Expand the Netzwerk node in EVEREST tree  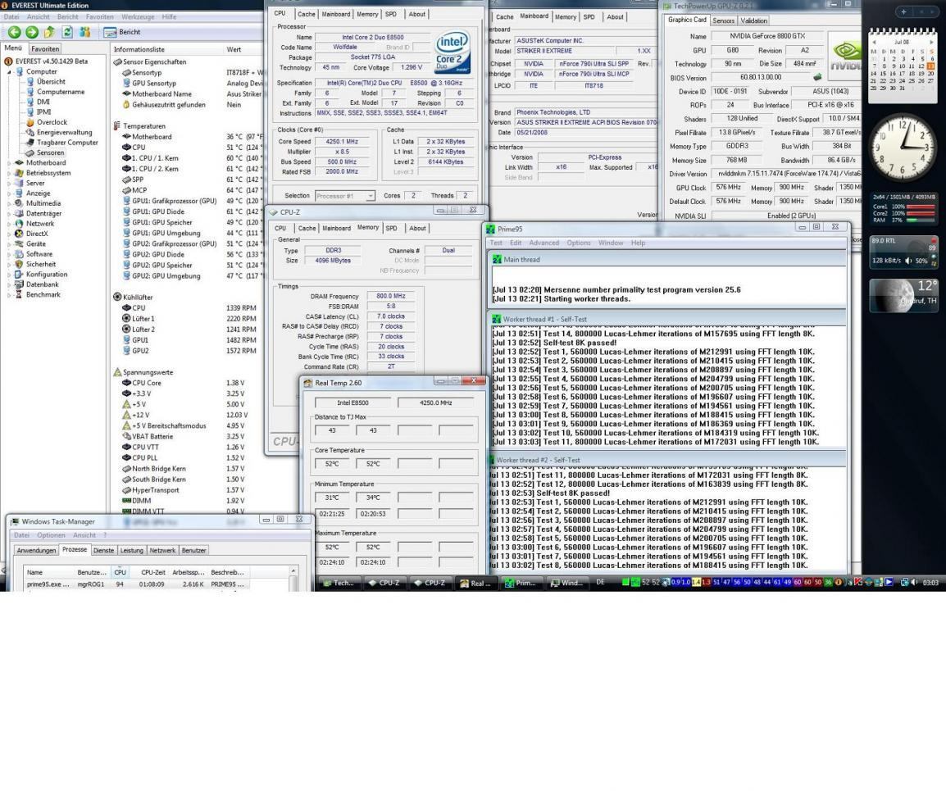tap(9, 224)
